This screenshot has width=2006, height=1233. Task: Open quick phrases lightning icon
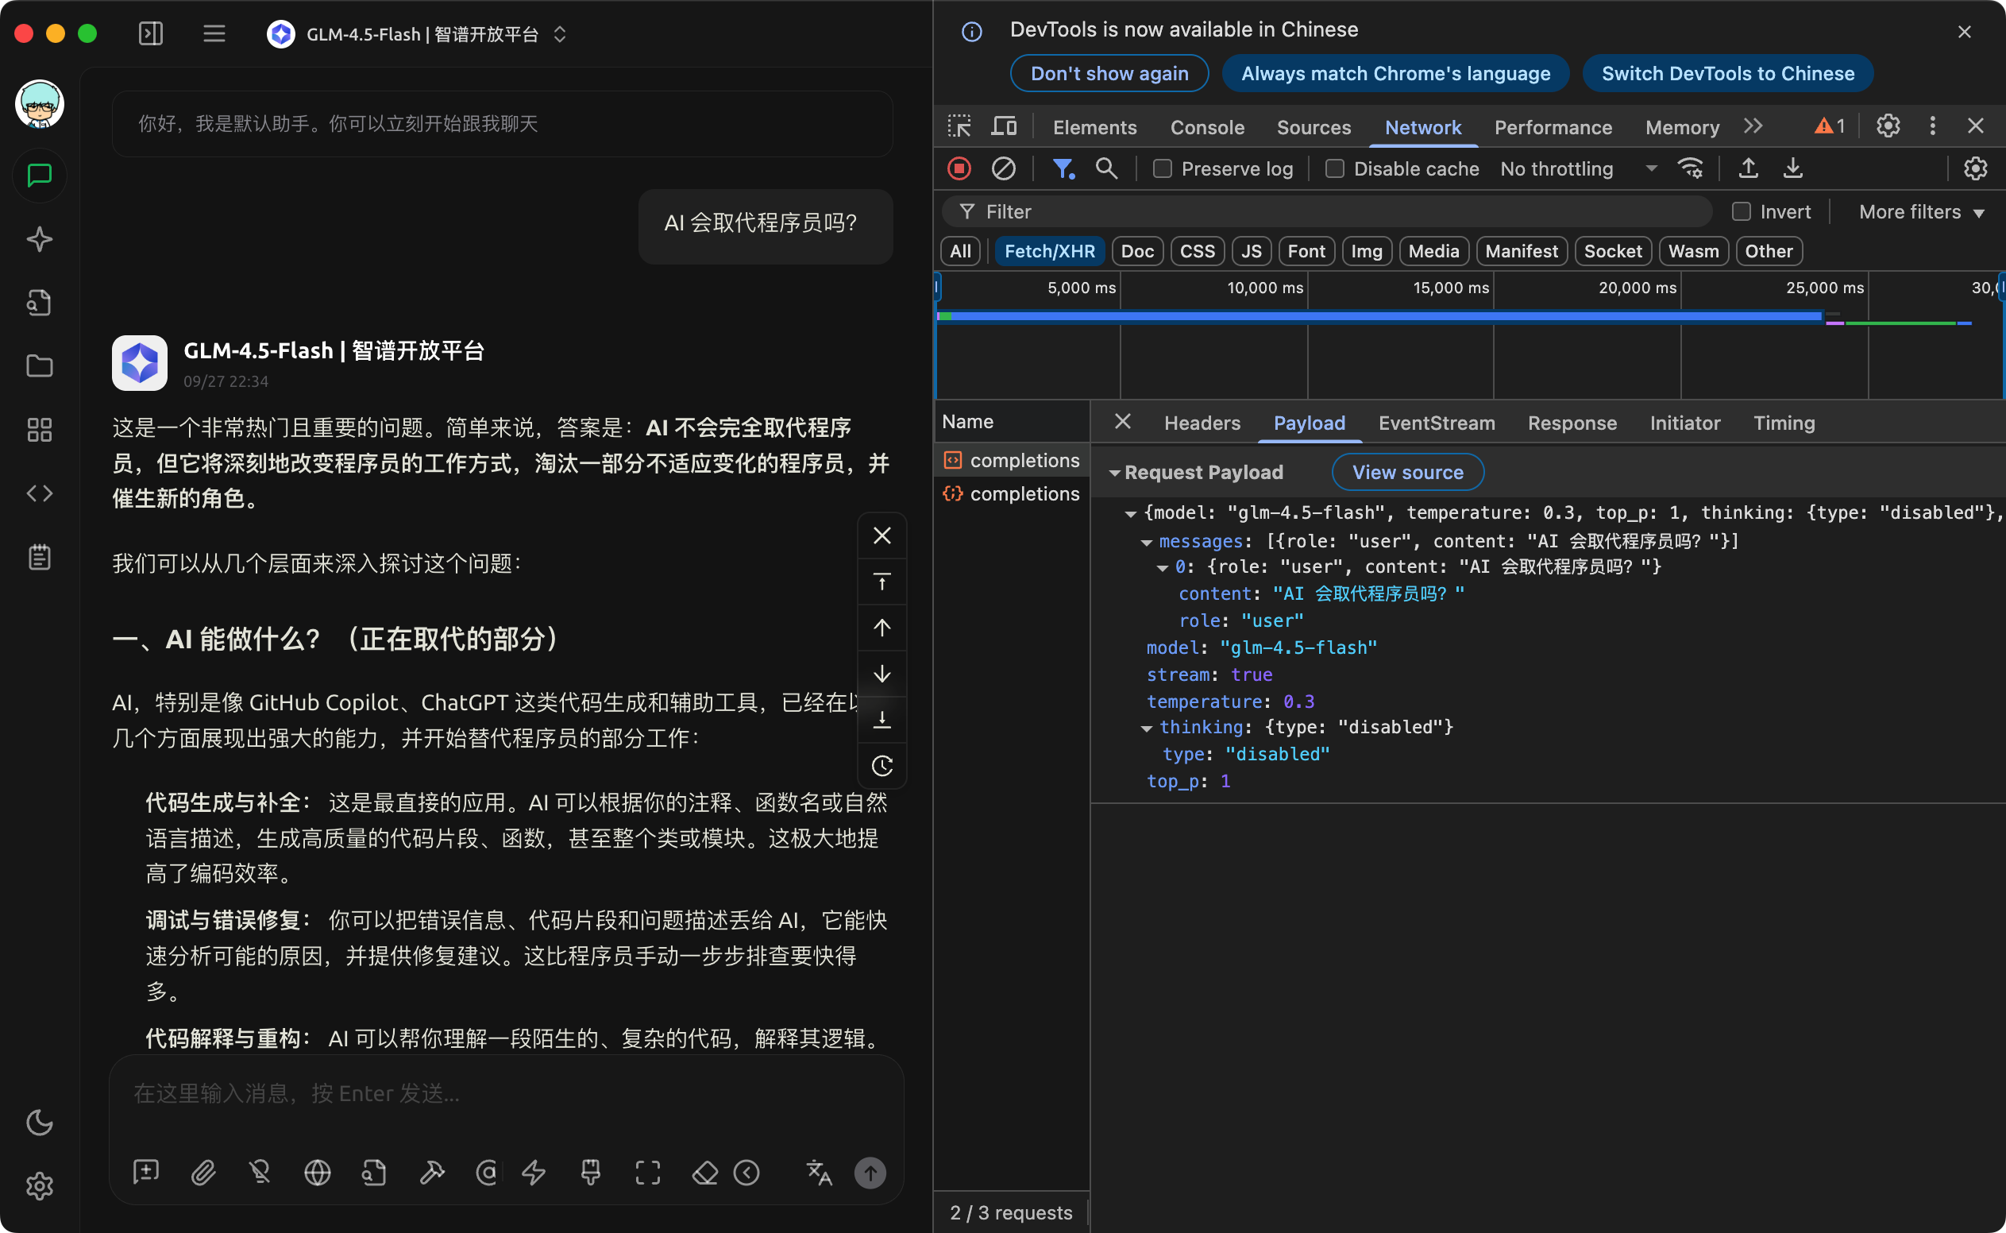click(x=534, y=1172)
